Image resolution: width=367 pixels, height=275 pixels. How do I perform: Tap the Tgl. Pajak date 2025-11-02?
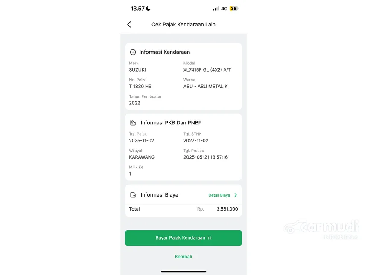pyautogui.click(x=142, y=141)
